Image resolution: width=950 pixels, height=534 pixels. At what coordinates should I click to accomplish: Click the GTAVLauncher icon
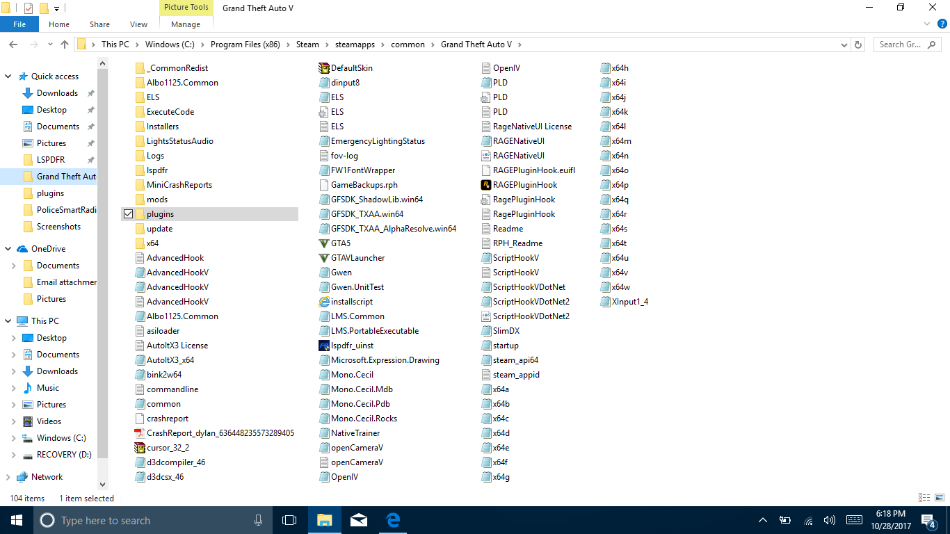[x=323, y=258]
